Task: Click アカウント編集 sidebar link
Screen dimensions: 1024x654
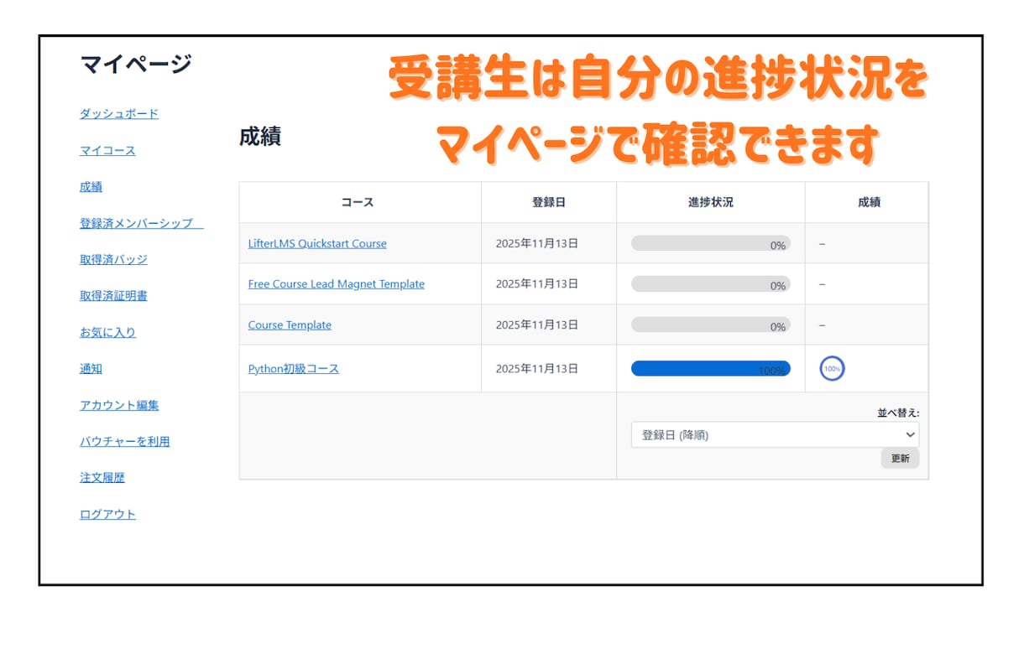Action: 119,405
